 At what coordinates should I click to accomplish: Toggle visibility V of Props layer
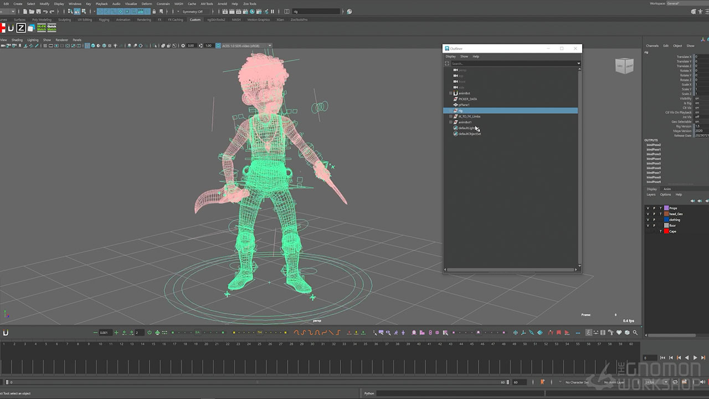coord(648,208)
